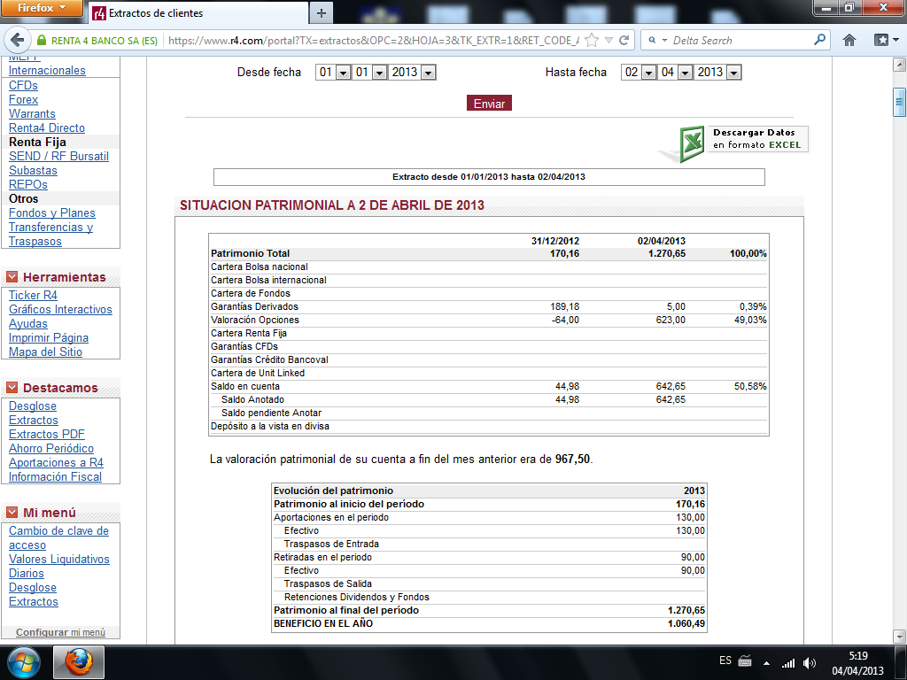907x680 pixels.
Task: Click the Herramientas section arrow icon
Action: click(12, 277)
